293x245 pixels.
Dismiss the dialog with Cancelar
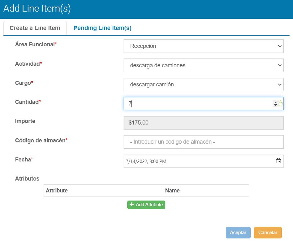pyautogui.click(x=268, y=232)
